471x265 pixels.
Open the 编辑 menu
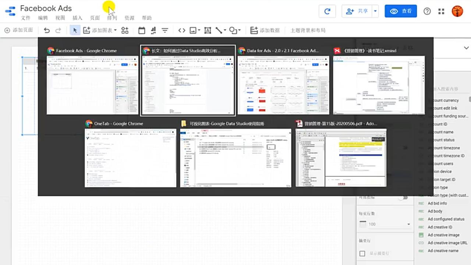click(x=43, y=18)
